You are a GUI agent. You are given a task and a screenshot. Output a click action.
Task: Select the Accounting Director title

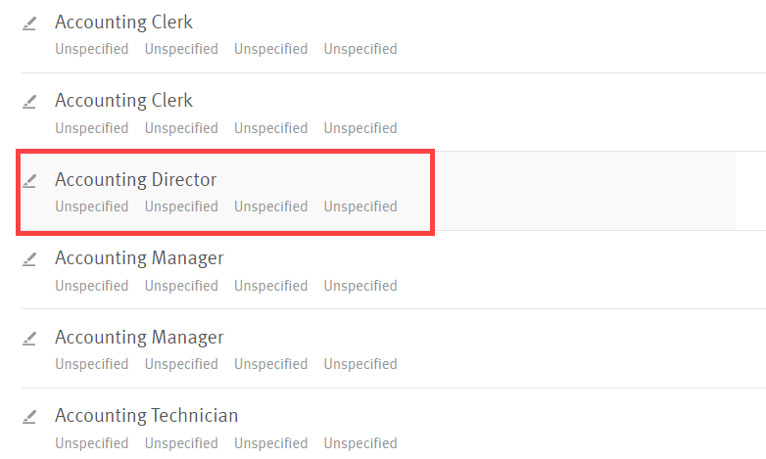[135, 179]
